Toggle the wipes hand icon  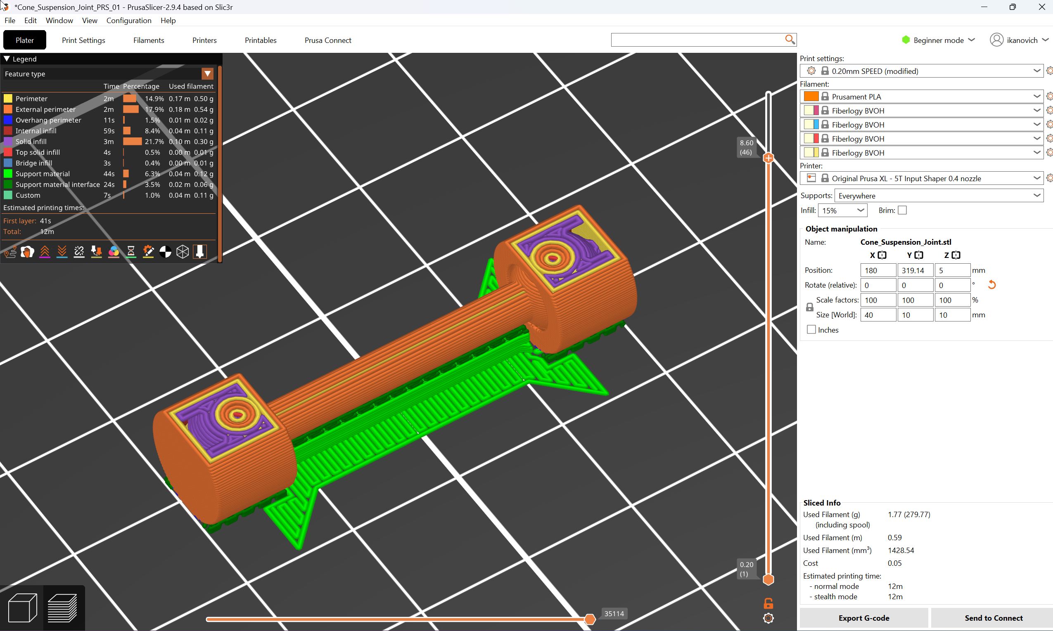coord(27,252)
